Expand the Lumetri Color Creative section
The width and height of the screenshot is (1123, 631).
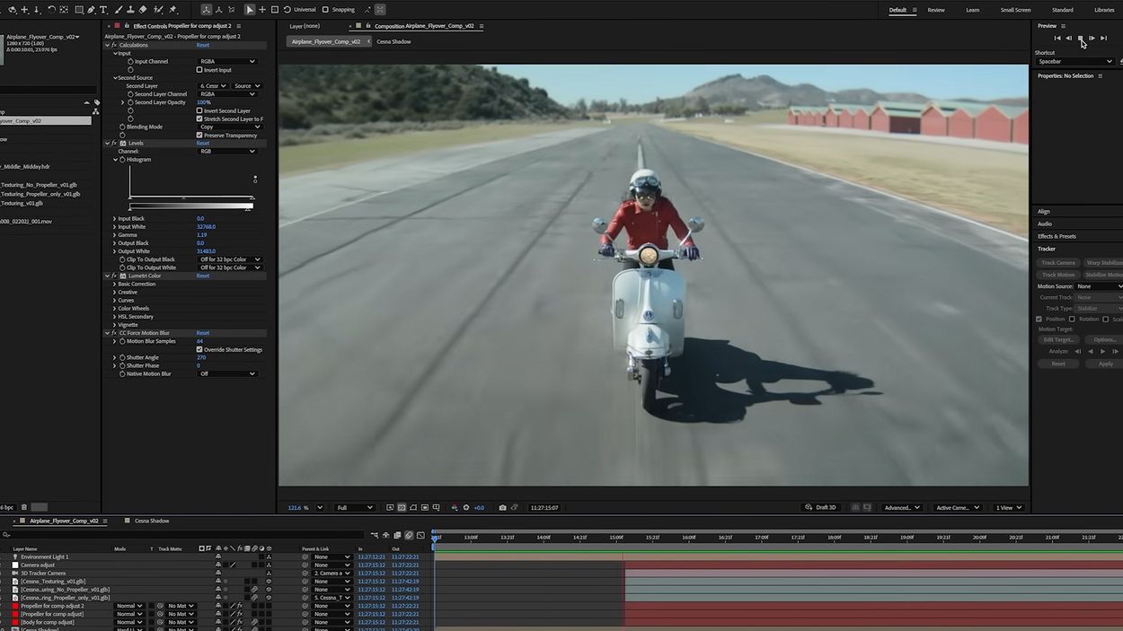click(113, 292)
